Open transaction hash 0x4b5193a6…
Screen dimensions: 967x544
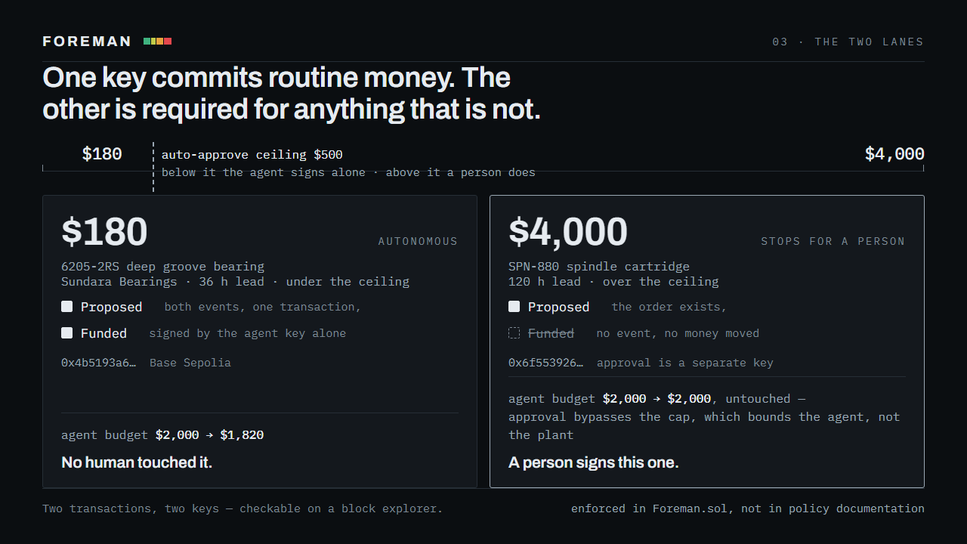click(x=99, y=363)
